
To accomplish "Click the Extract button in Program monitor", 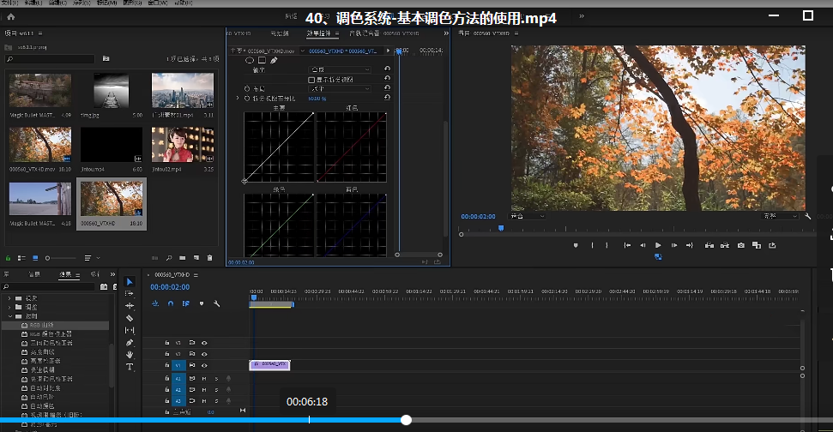I will tap(725, 245).
